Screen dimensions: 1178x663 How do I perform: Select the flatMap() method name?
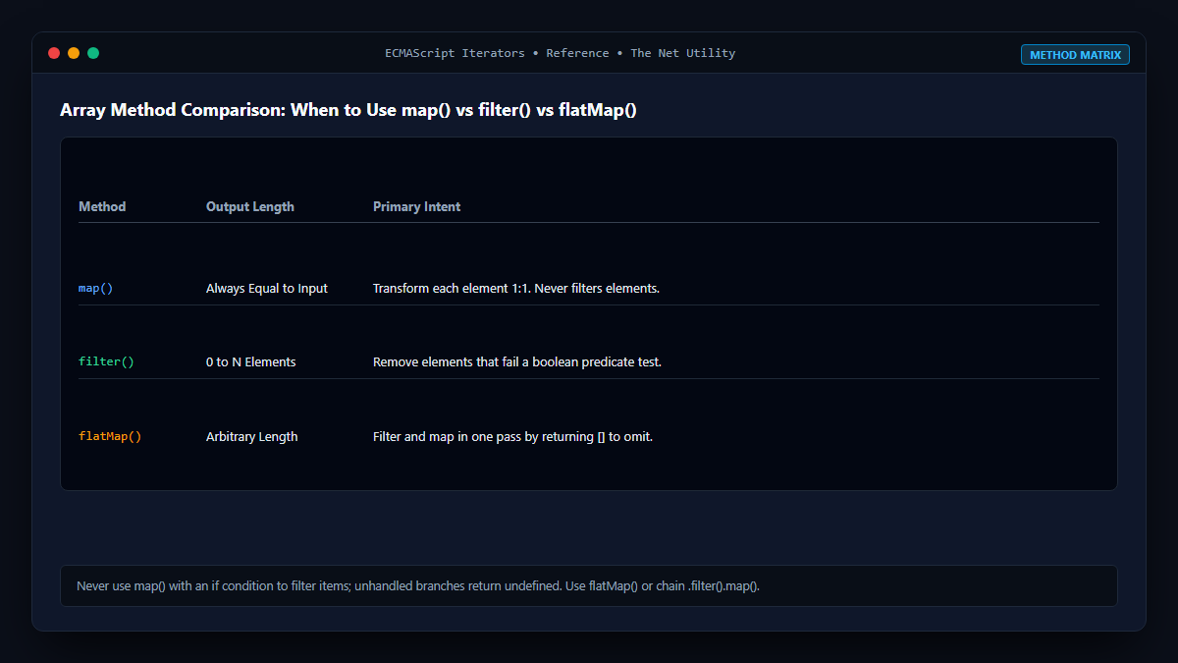click(110, 437)
